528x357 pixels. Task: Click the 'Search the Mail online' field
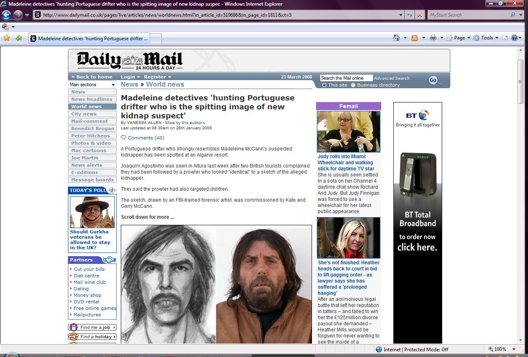(x=346, y=78)
